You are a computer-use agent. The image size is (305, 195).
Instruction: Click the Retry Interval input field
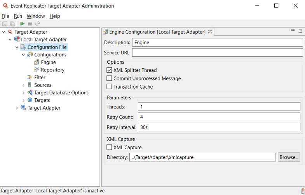pos(219,127)
